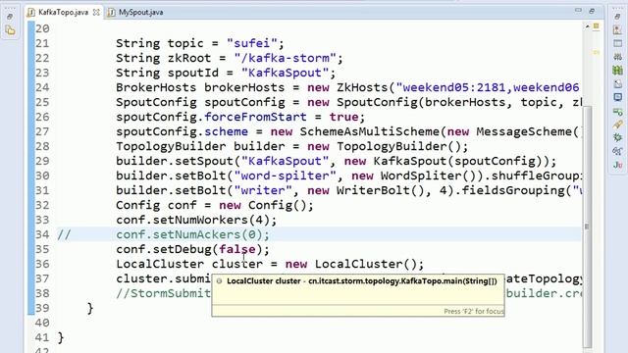Click the "/kafka-storm" string literal
This screenshot has height=353, width=628.
285,58
